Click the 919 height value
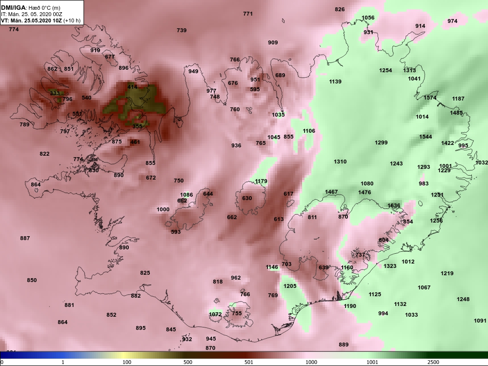 95,50
